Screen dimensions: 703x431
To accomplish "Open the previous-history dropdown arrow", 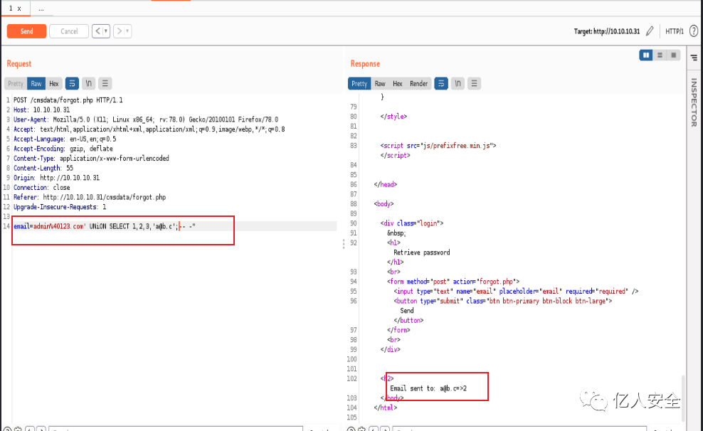I will [106, 31].
